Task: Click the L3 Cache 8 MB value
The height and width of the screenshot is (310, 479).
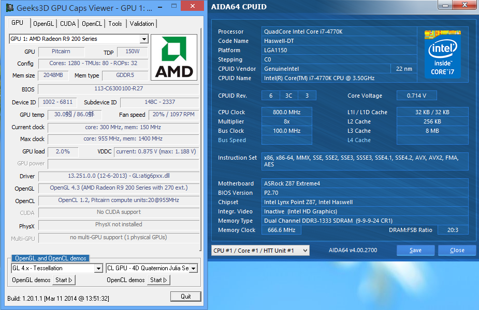Action: pos(432,131)
